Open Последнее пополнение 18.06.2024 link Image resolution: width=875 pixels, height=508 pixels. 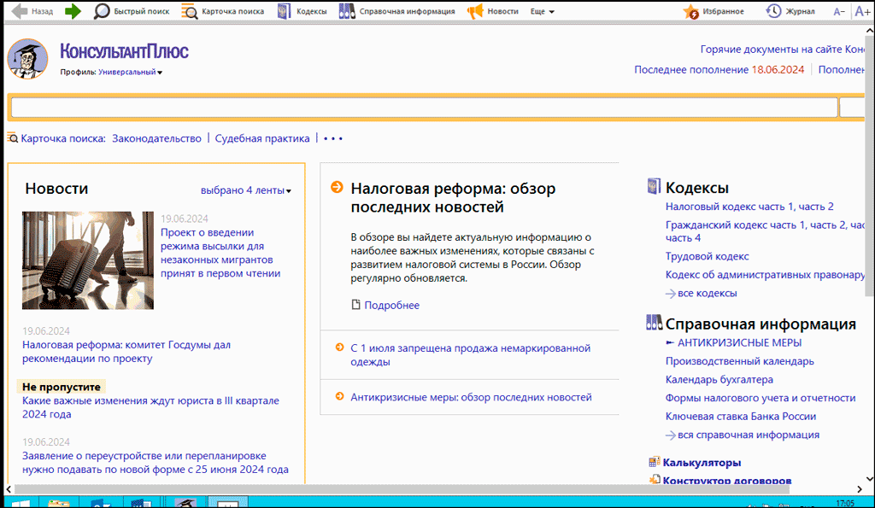click(x=719, y=70)
